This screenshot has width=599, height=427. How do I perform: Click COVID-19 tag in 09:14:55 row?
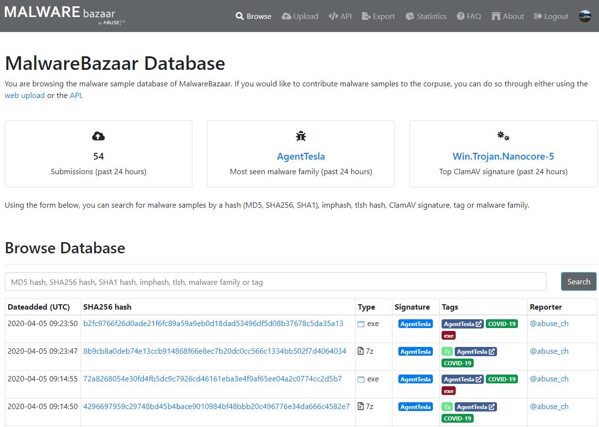click(x=502, y=379)
